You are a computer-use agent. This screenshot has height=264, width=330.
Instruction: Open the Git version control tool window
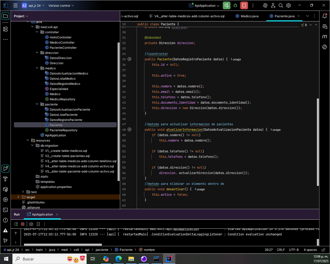[x=5, y=241]
